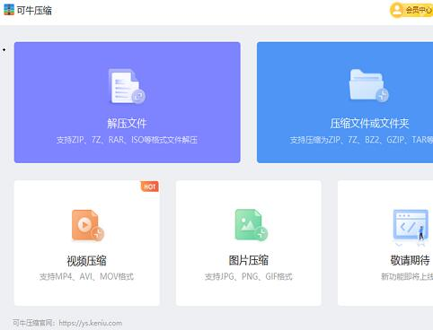The image size is (433, 330).
Task: Click the orange 视频压缩 video icon
Action: pyautogui.click(x=88, y=225)
